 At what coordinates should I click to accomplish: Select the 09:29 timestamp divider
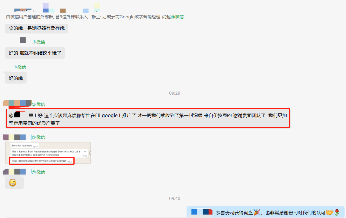(175, 93)
